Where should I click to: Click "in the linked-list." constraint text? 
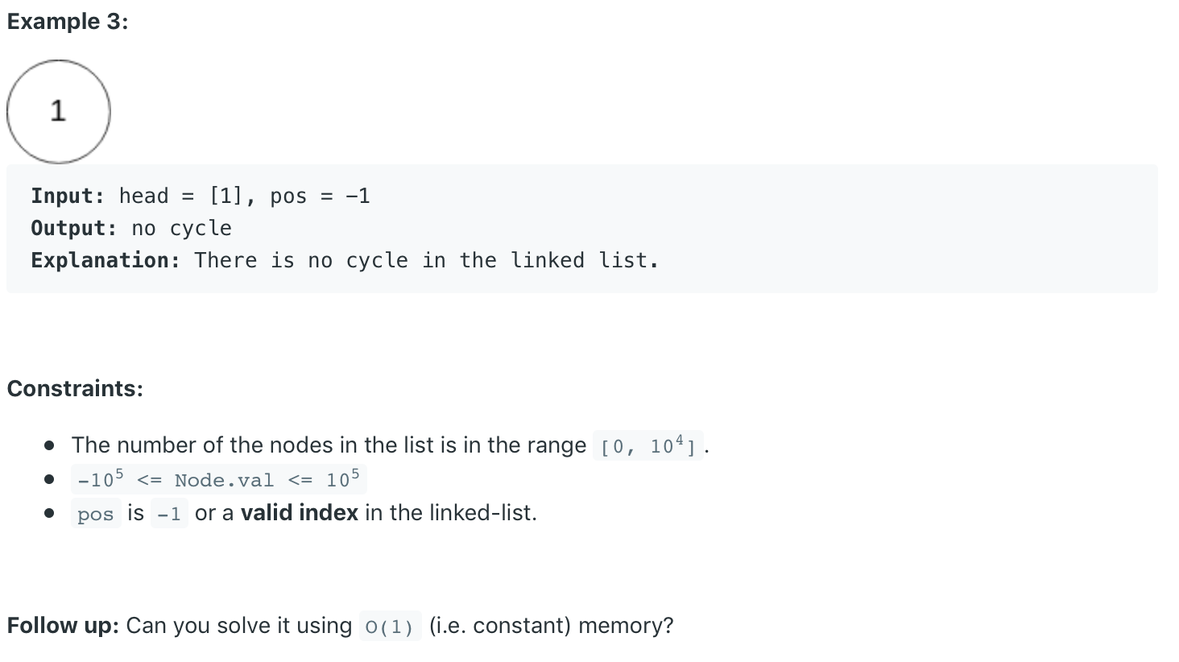coord(451,513)
